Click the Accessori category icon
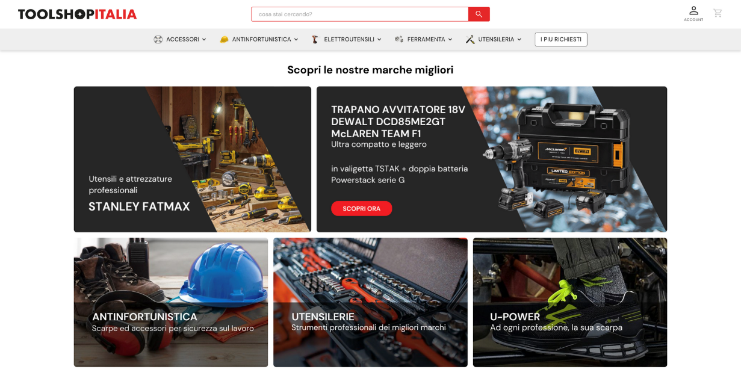 click(158, 40)
